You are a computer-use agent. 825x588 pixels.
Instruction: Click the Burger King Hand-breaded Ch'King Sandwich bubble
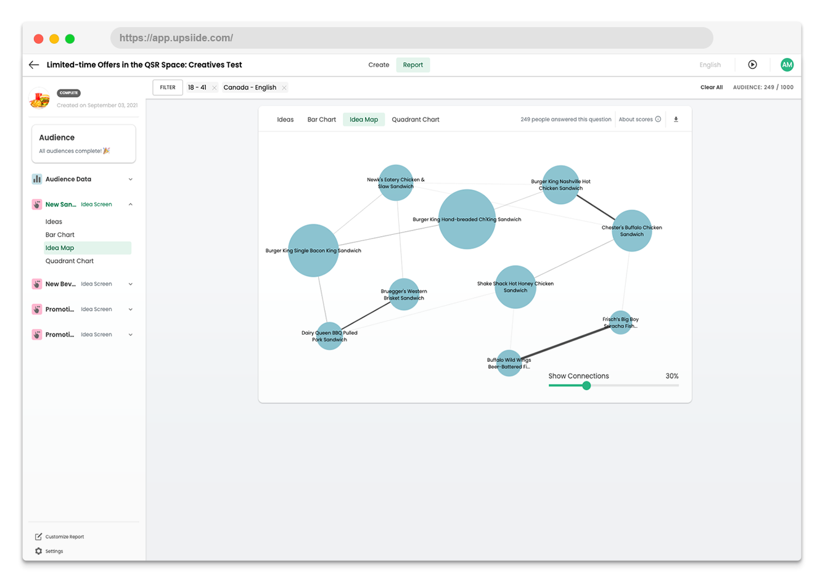(467, 219)
